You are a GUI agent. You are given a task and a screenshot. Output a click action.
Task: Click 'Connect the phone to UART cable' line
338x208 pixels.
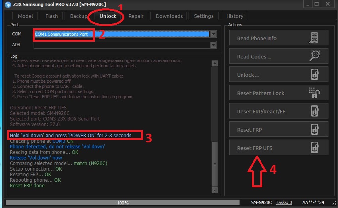[48, 86]
